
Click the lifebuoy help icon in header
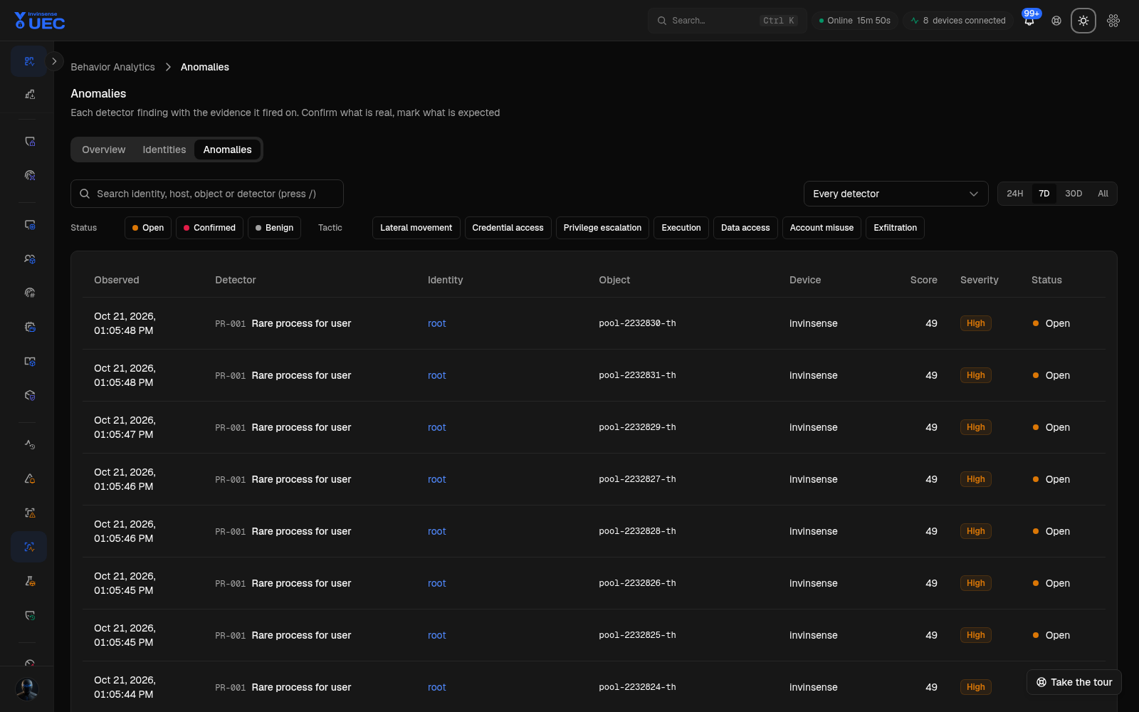tap(1056, 21)
